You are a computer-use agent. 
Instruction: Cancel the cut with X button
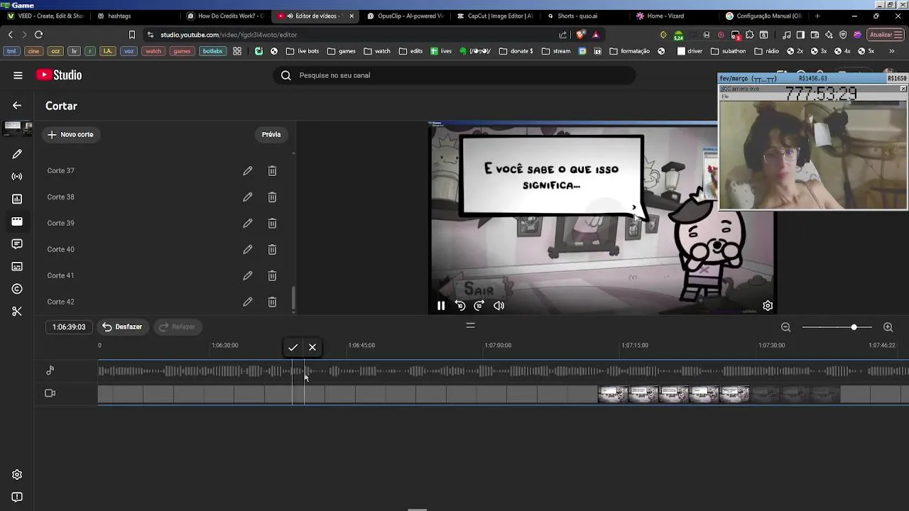coord(312,347)
